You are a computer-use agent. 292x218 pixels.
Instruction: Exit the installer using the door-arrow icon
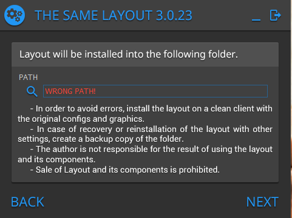275,15
